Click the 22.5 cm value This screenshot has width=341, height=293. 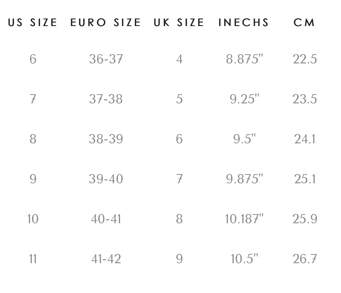(305, 59)
